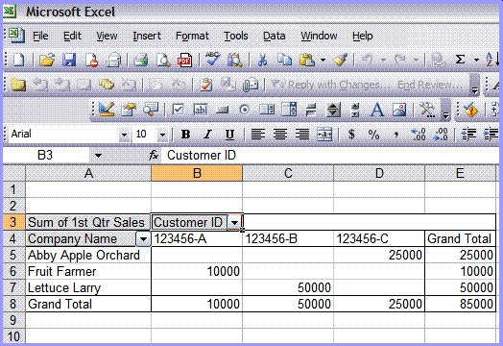
Task: Paste from the clipboard icon
Action: pos(306,60)
